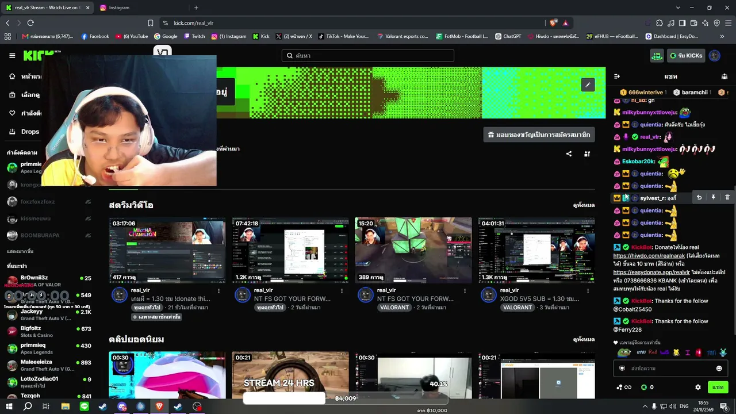The width and height of the screenshot is (736, 414).
Task: Click the gift subscriptions button
Action: (x=539, y=135)
